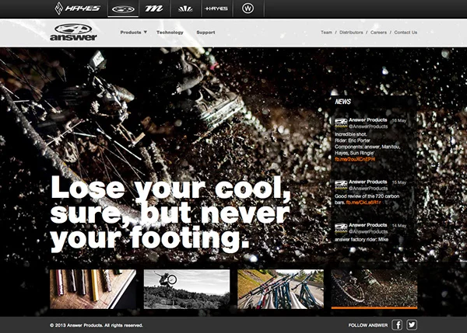Open the Sun Ringle sunburst brand tab

tap(185, 9)
